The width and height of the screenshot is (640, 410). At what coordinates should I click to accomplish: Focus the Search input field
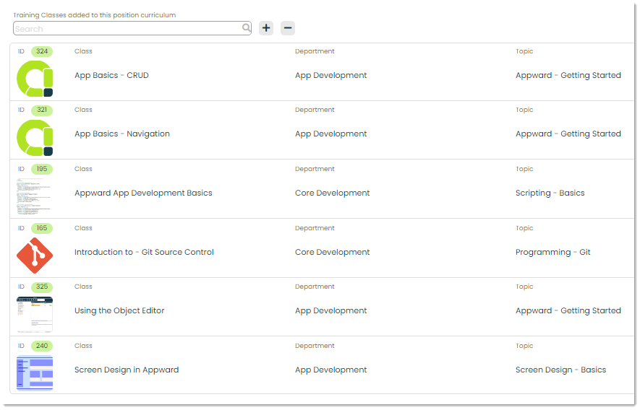132,28
